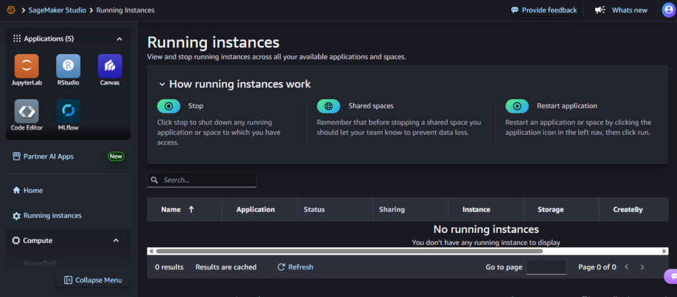Click the scrollbar left arrow
The image size is (677, 297).
(x=151, y=251)
